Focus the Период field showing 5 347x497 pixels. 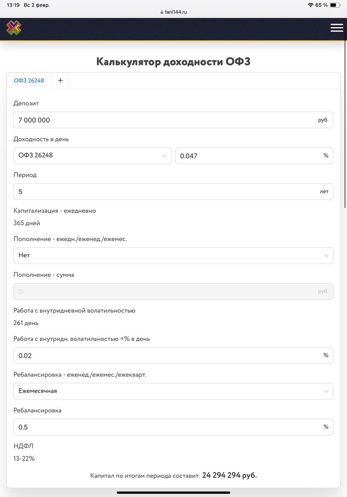(x=165, y=192)
